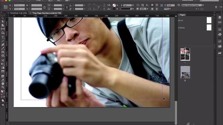223x125 pixels.
Task: Select the Gradient Swatch tool
Action: pos(3,68)
